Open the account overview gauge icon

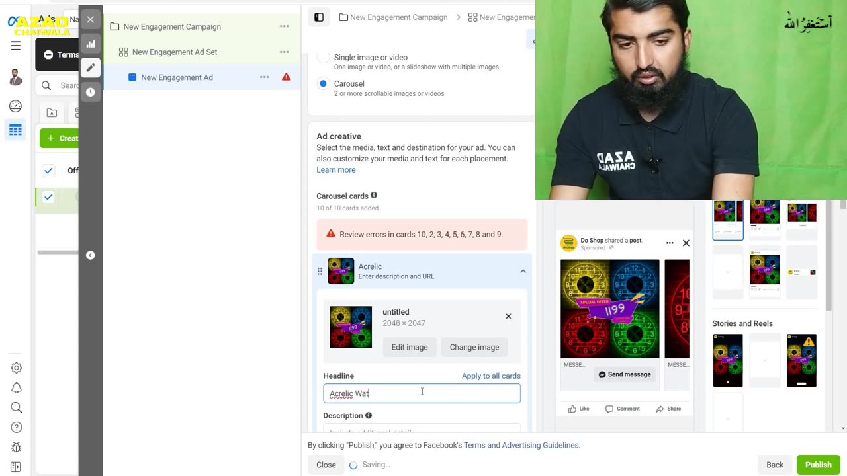16,106
